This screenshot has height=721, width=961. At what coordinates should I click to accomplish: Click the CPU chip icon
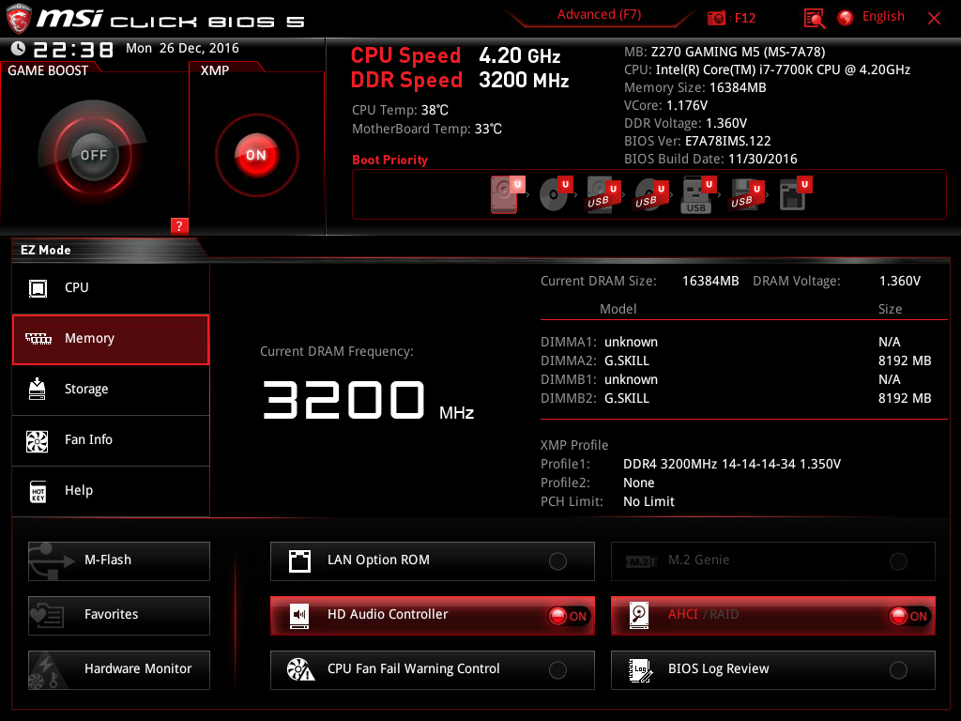38,287
